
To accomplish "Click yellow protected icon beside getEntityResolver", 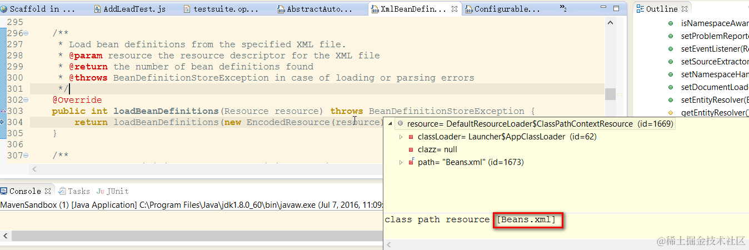I will [670, 113].
